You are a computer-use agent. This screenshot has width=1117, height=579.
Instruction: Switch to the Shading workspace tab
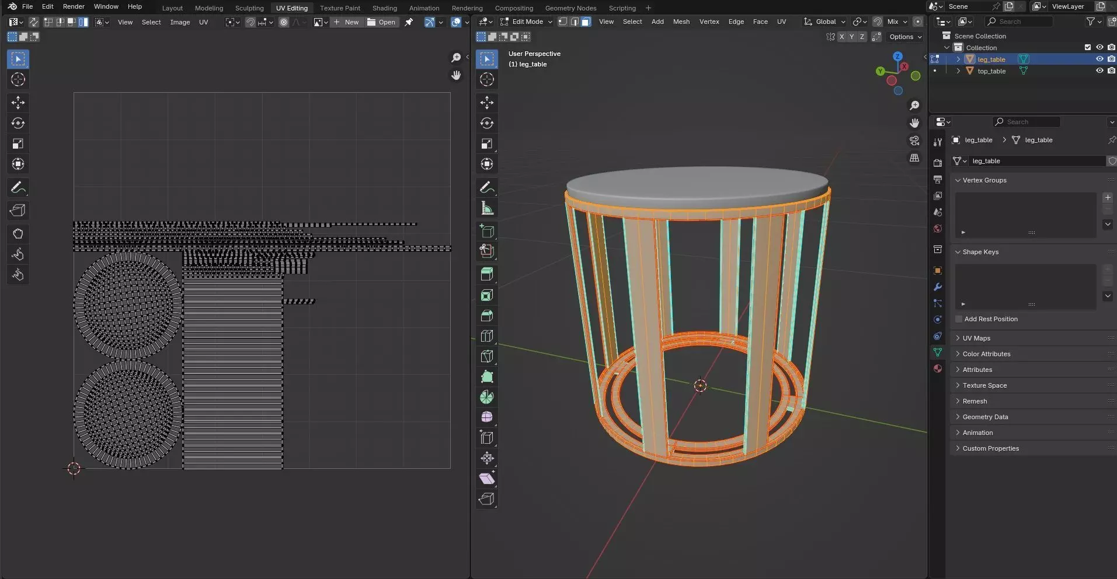[385, 8]
